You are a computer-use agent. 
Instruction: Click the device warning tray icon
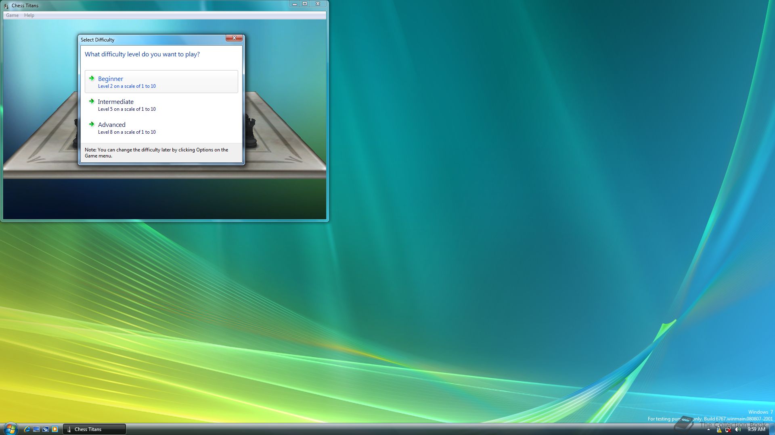(x=719, y=430)
